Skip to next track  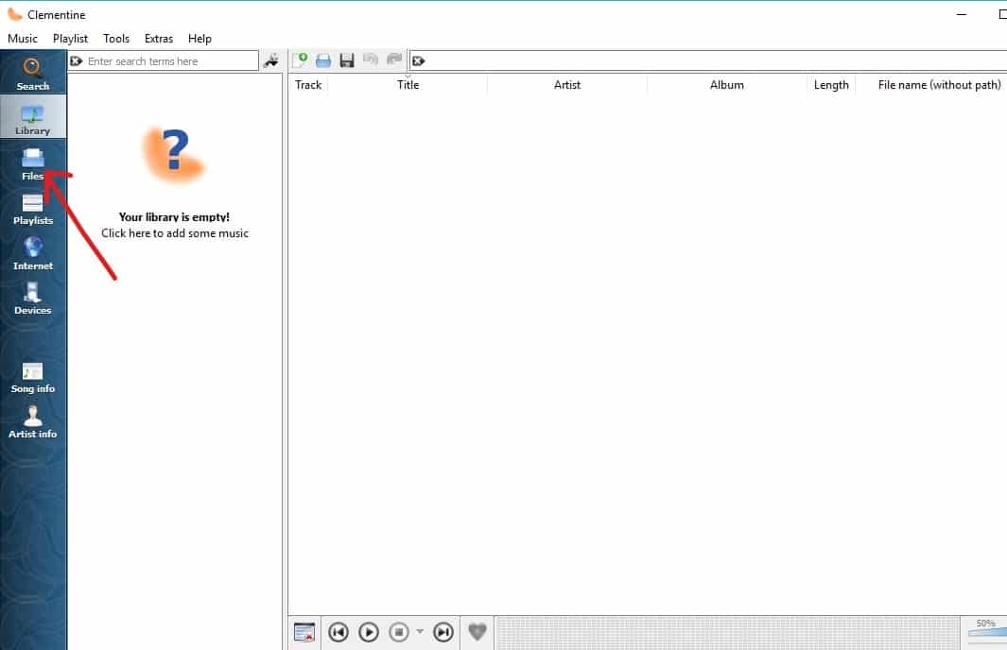[443, 632]
